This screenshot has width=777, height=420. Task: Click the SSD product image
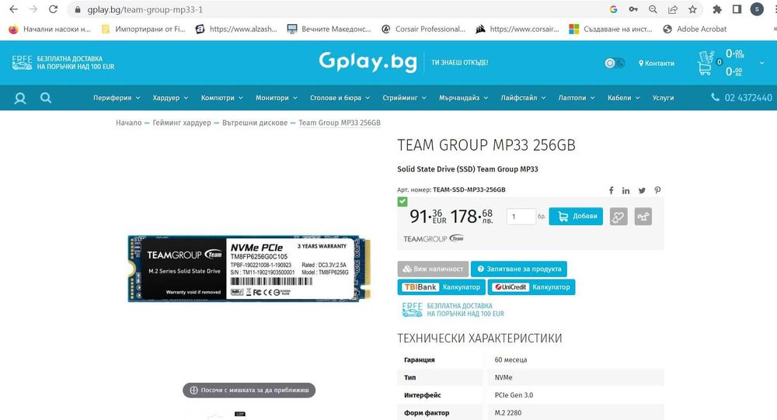(x=249, y=268)
